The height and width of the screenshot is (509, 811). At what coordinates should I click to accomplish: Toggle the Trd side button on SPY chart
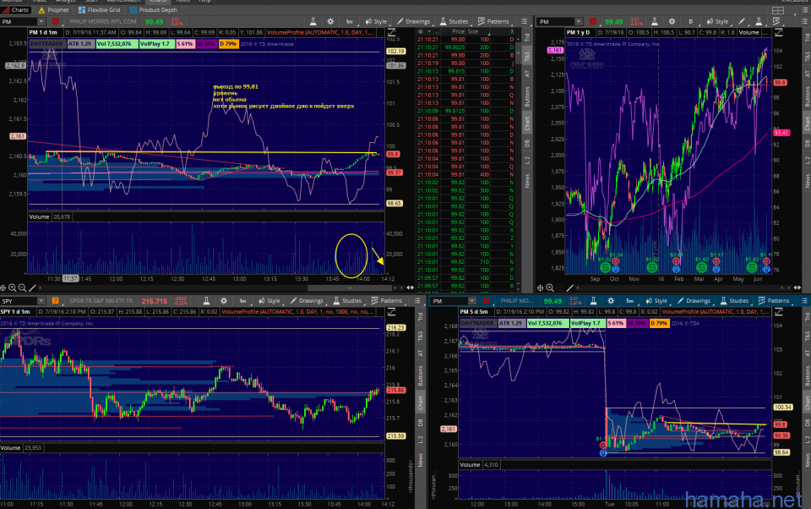click(x=420, y=316)
